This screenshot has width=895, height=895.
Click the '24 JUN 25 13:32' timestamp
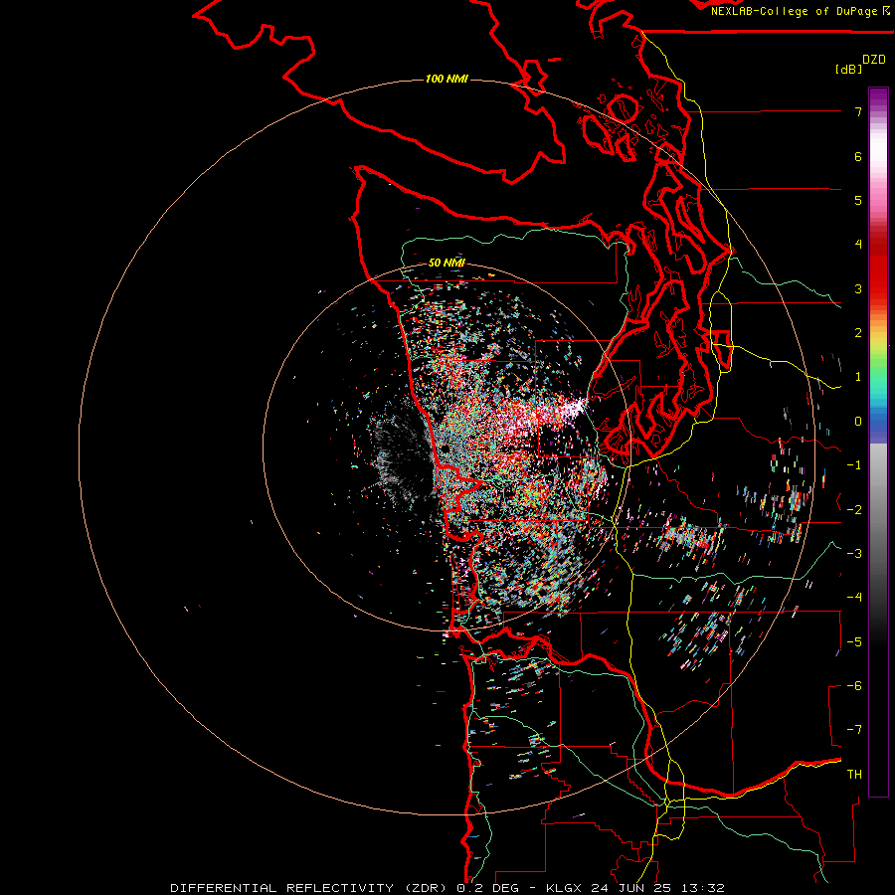(656, 888)
